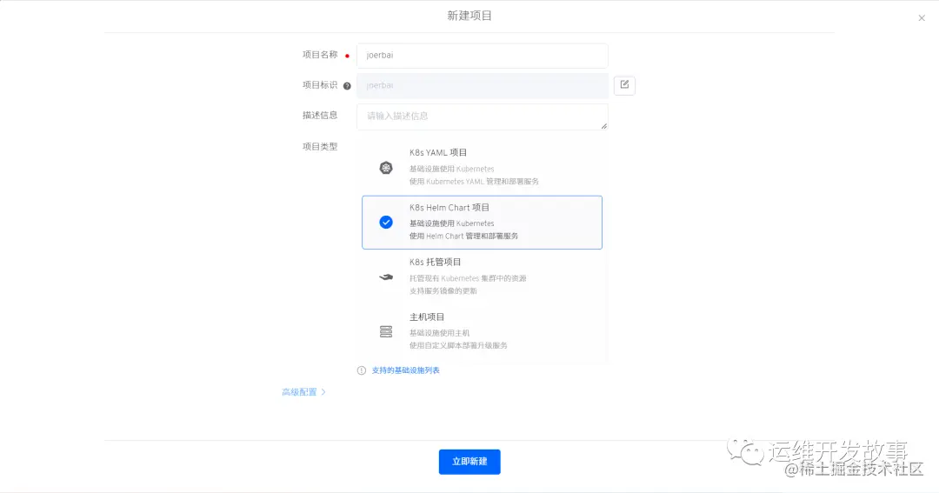The image size is (939, 493).
Task: Click the disabled 项目标识 input field
Action: click(x=482, y=86)
